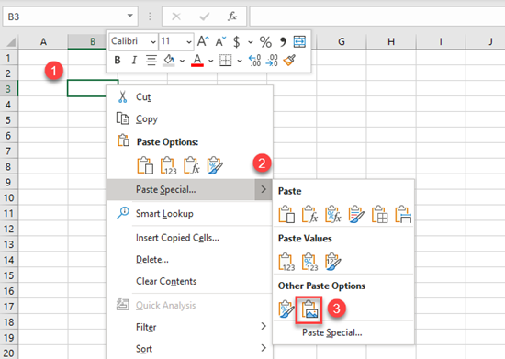Click the Increase Font Size icon

(203, 41)
